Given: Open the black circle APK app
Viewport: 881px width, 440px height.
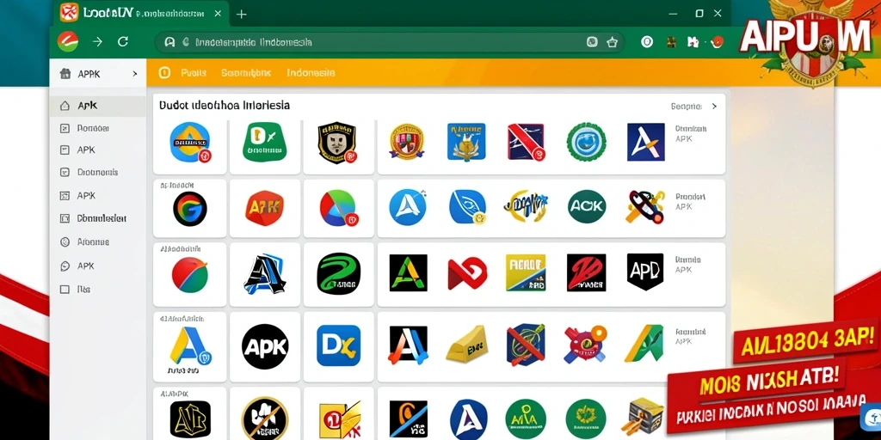Looking at the screenshot, I should [265, 346].
